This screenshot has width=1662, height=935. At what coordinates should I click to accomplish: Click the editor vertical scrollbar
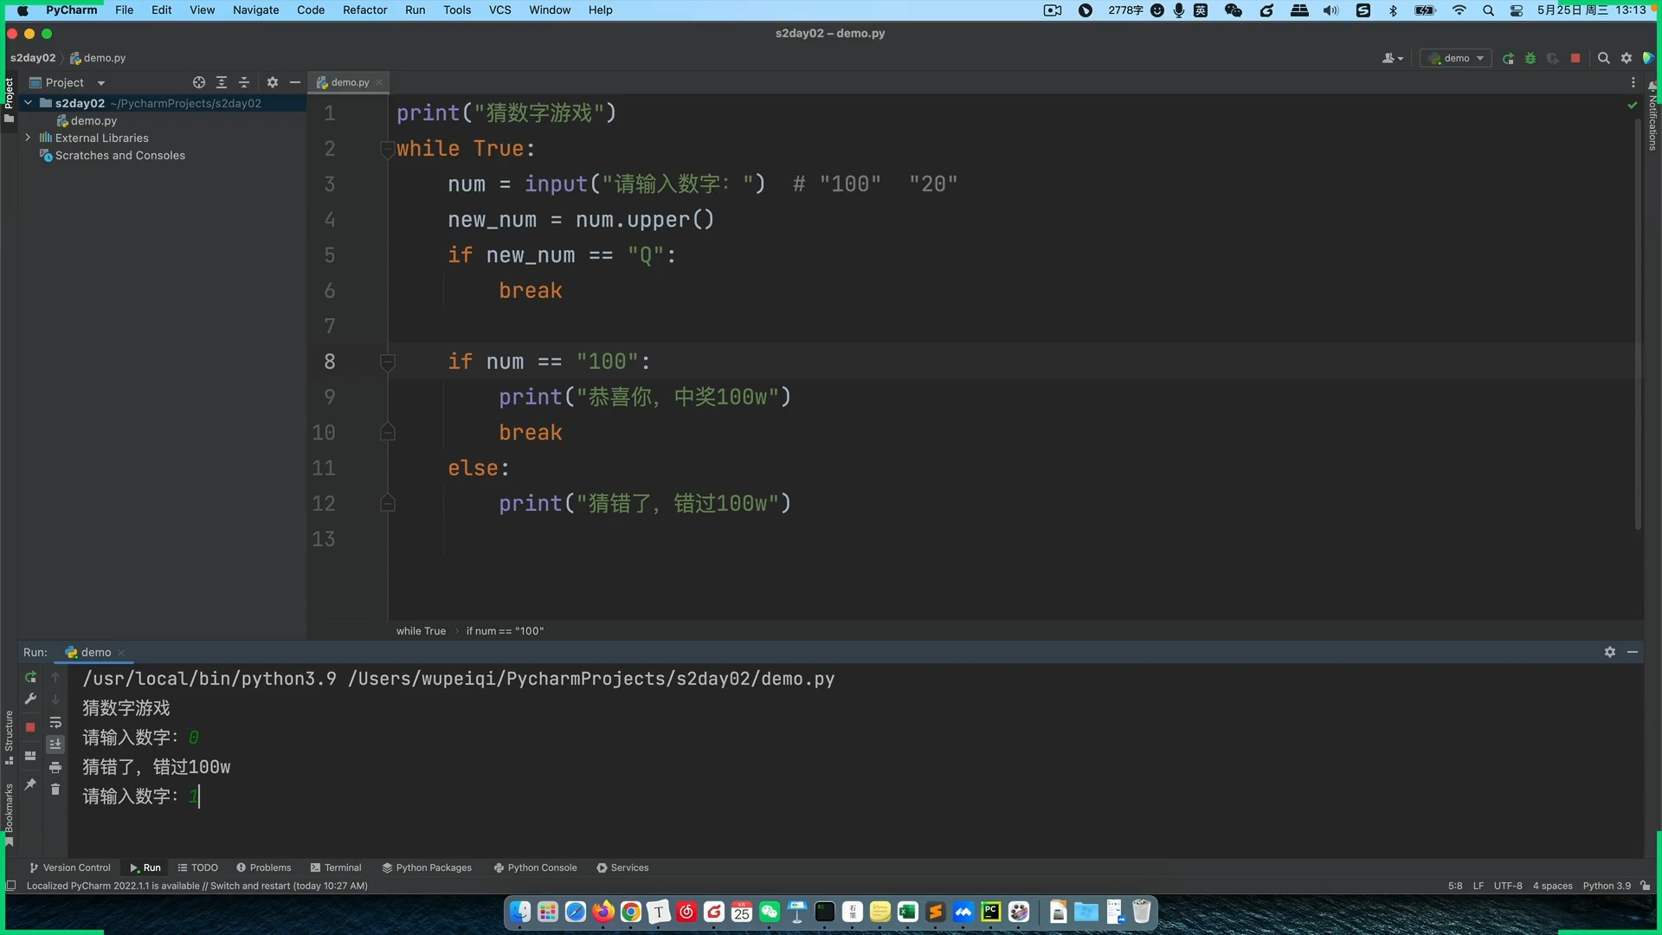click(1638, 320)
